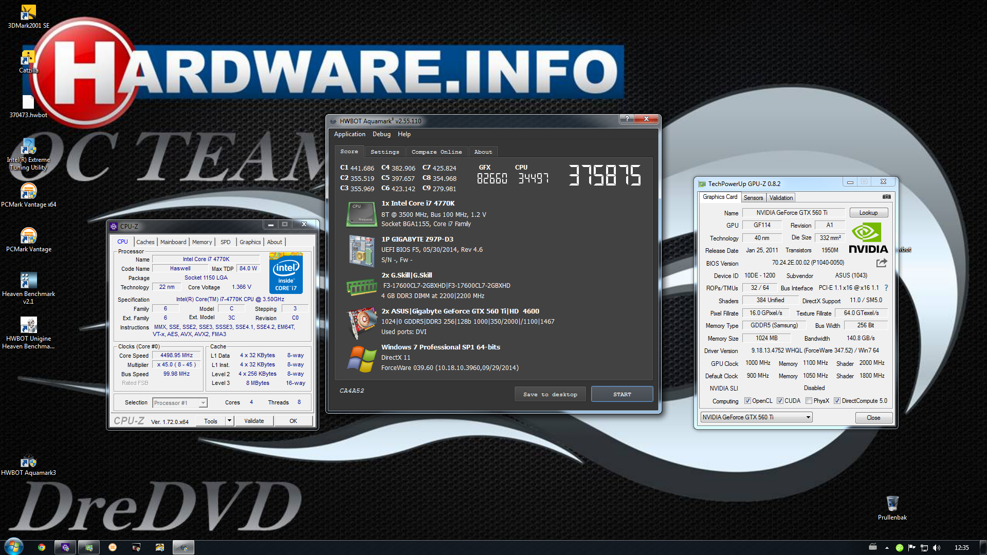Toggle the DirectCompute 5.0 checkbox
Image resolution: width=987 pixels, height=555 pixels.
click(837, 401)
